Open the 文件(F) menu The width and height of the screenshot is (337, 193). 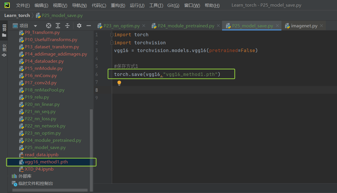(x=23, y=5)
